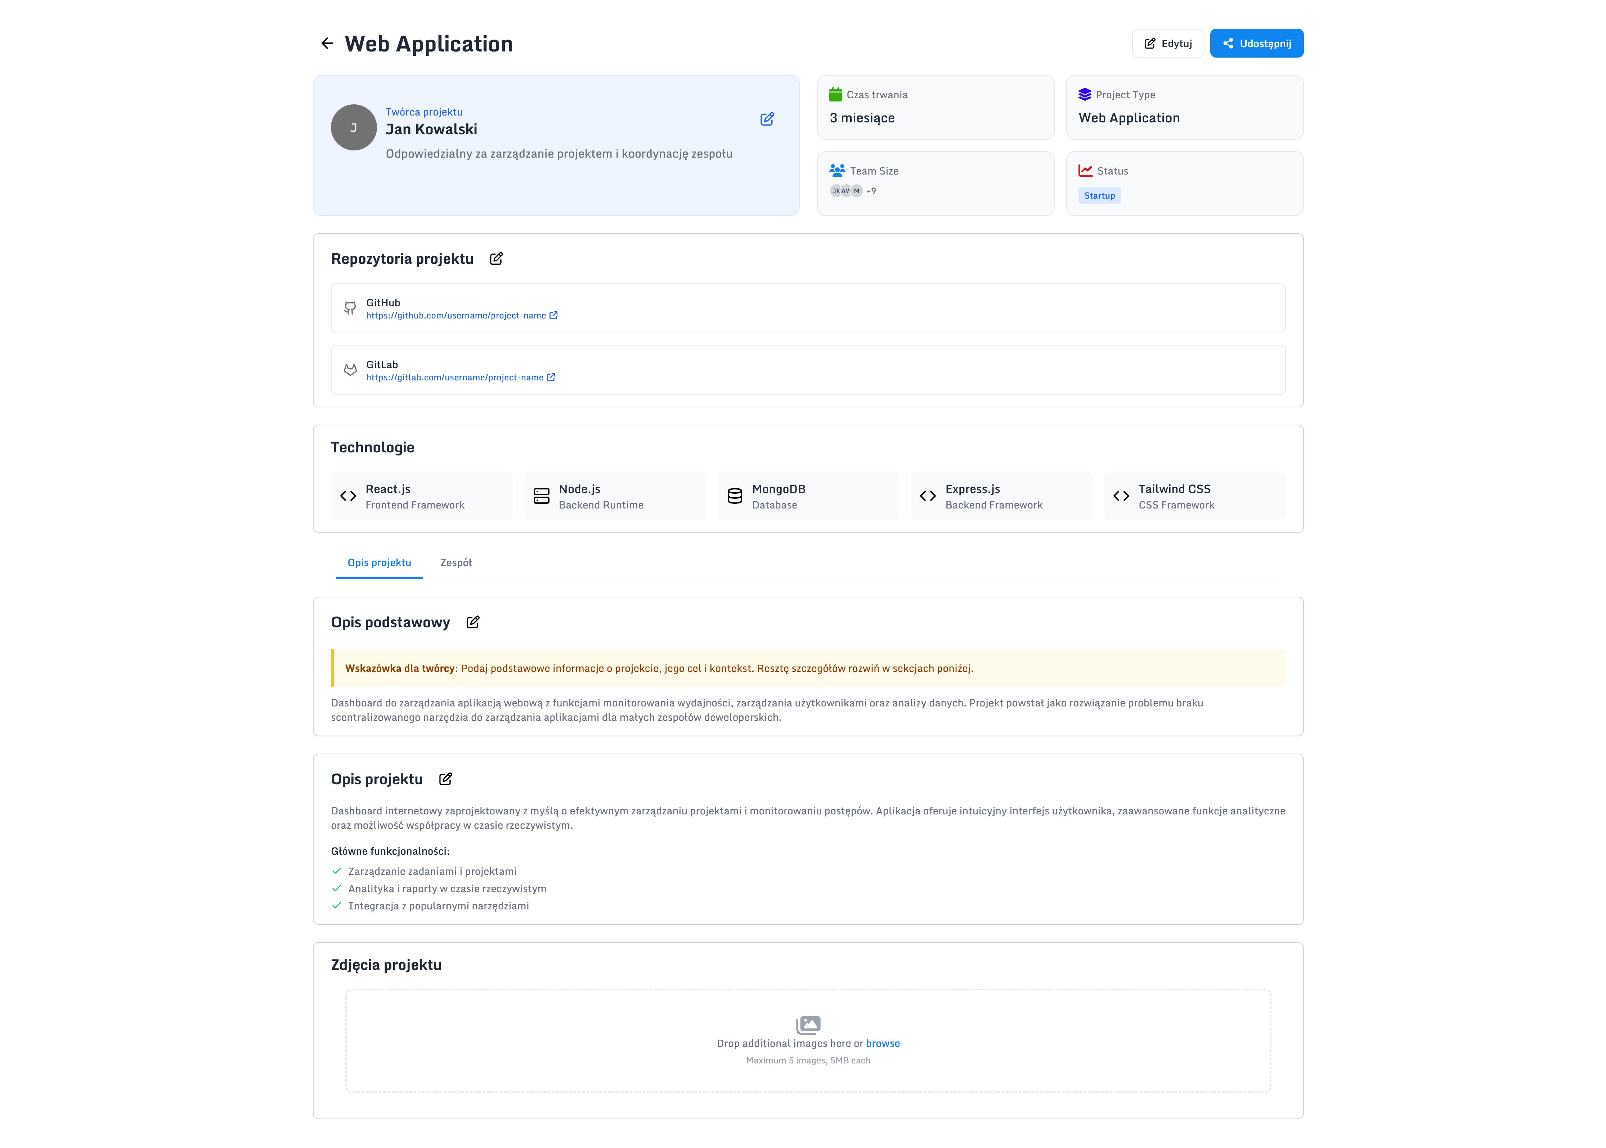Select the MongoDB technology card

[808, 496]
